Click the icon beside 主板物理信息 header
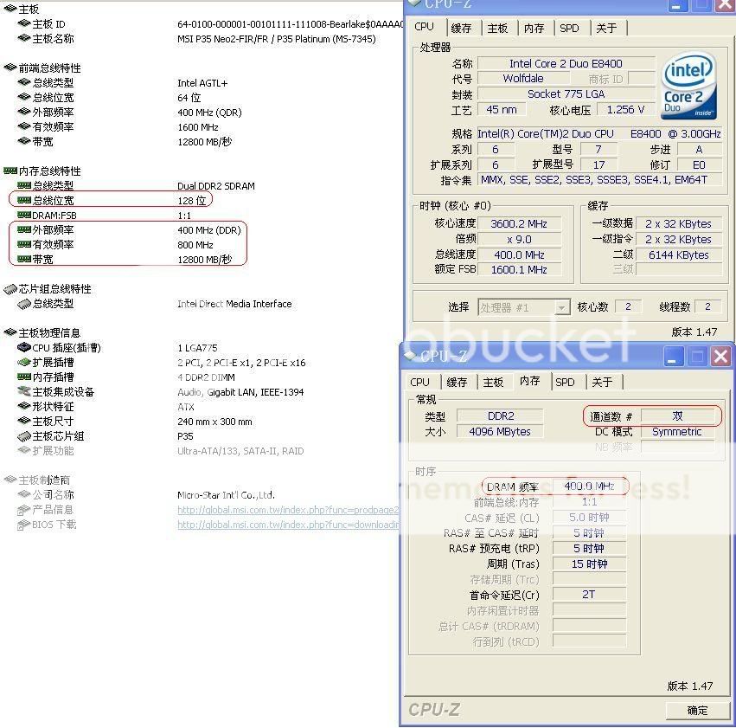Viewport: 736px width, 728px height. coord(10,332)
